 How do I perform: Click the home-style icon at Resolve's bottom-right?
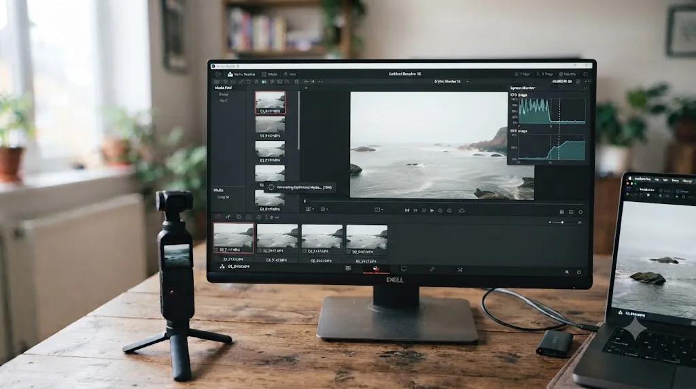567,272
